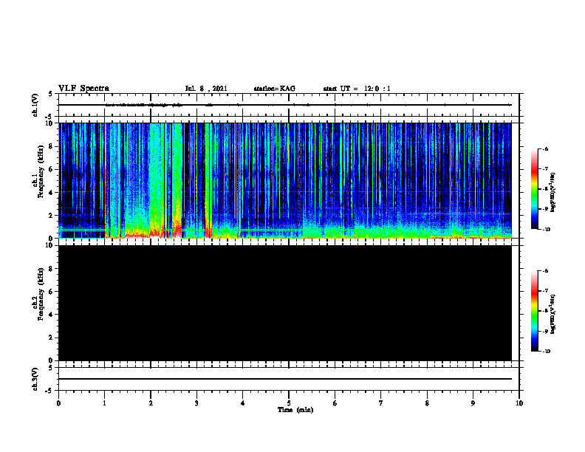Image resolution: width=585 pixels, height=452 pixels.
Task: Click the ch.1 spectrogram color bar
Action: click(x=534, y=189)
